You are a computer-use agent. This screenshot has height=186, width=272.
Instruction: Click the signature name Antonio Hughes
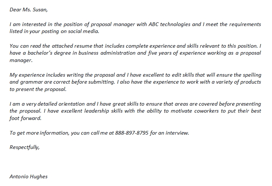[x=28, y=176]
